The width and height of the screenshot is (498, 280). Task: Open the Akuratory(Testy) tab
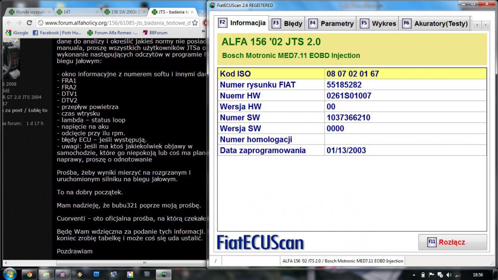click(x=435, y=24)
